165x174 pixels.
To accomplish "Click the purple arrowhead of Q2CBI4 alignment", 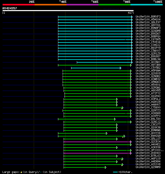I will coord(131,142).
